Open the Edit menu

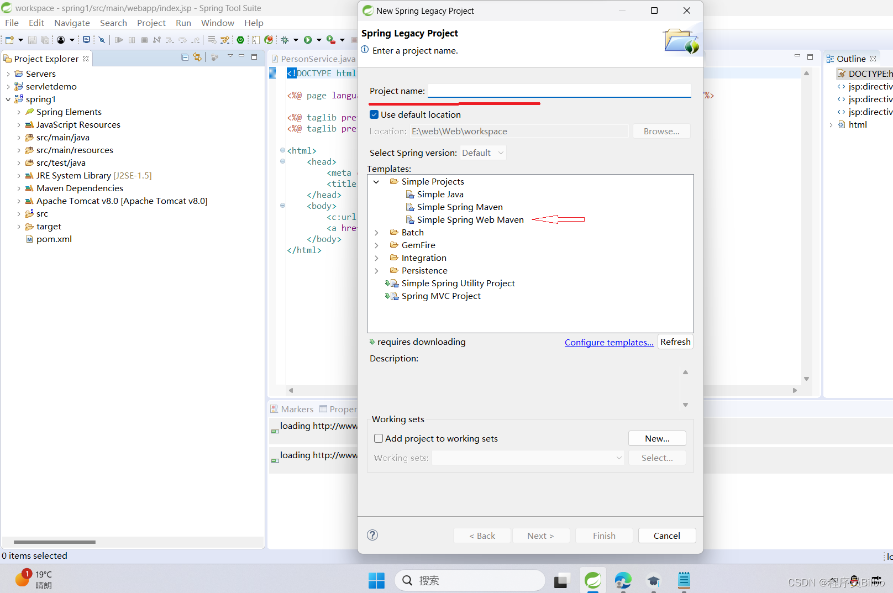tap(36, 23)
